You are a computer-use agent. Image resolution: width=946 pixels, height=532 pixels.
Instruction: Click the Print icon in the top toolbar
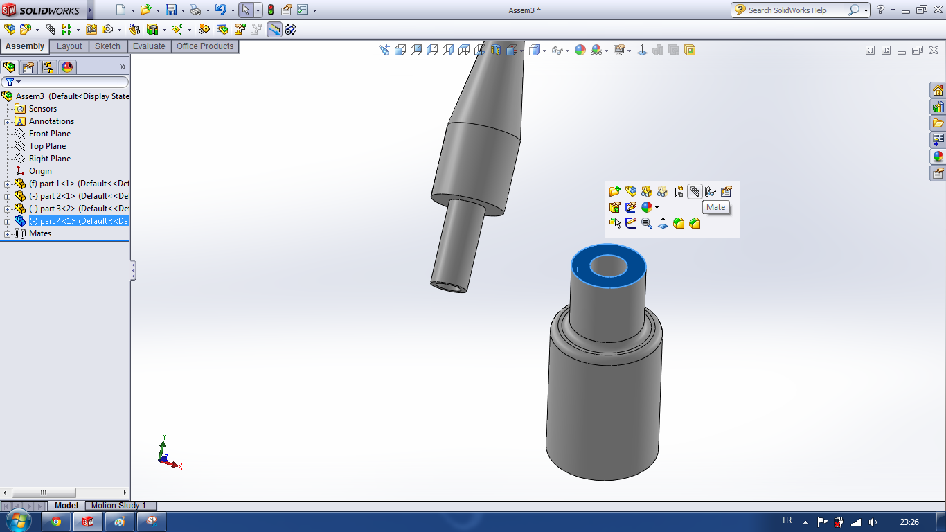coord(195,10)
